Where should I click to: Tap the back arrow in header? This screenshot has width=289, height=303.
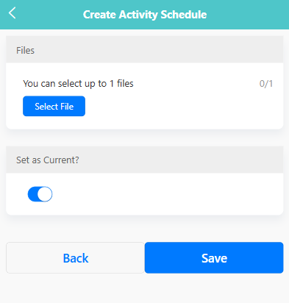tap(13, 13)
